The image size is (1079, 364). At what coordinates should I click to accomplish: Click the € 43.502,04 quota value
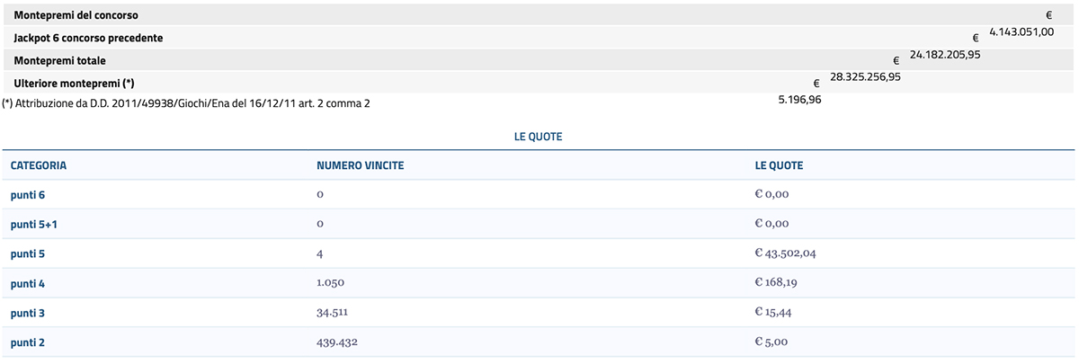786,253
